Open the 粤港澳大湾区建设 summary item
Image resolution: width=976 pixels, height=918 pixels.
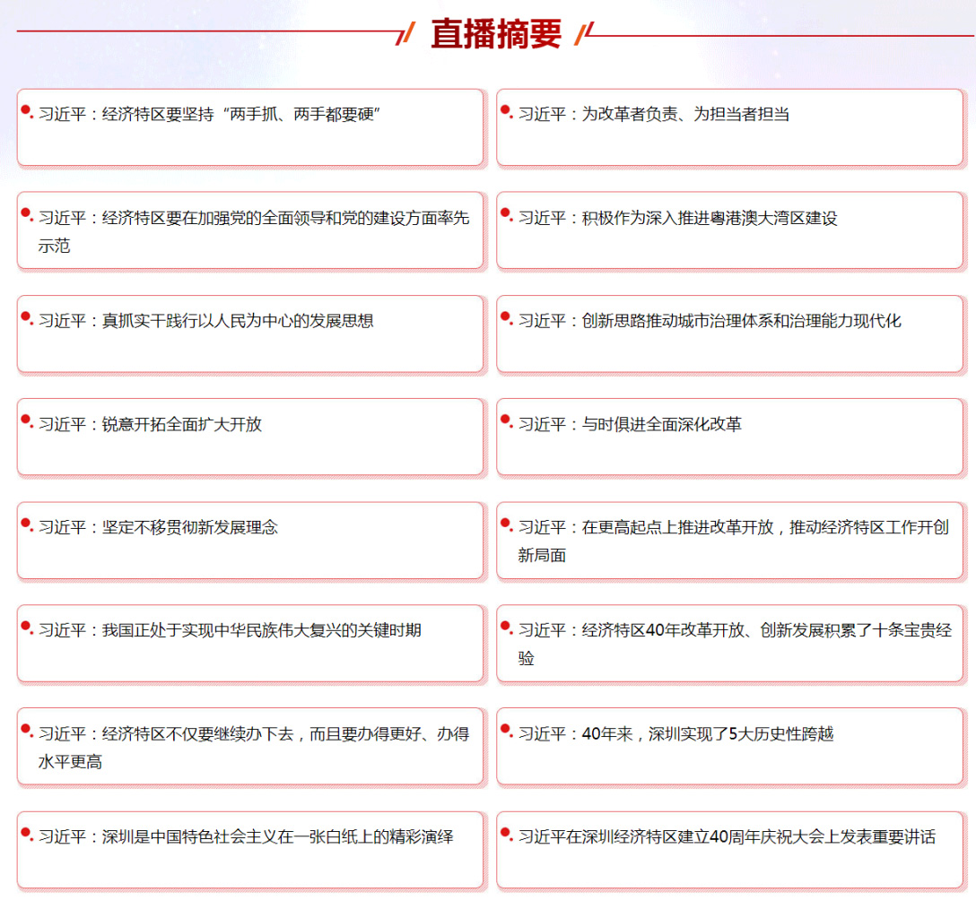pyautogui.click(x=677, y=219)
